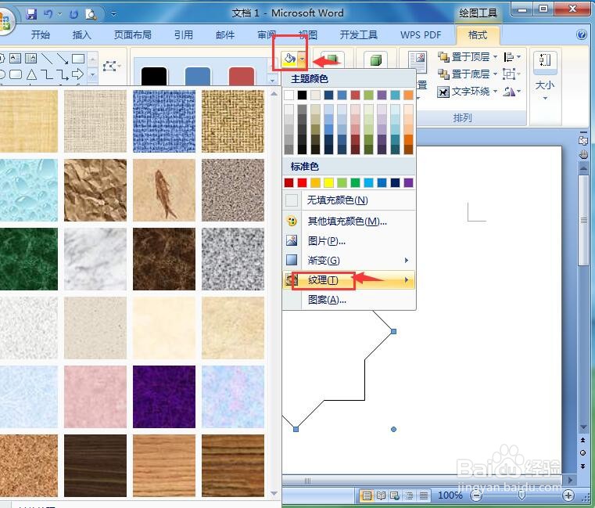Switch to the 页面布局 ribbon tab
This screenshot has width=595, height=508.
pos(133,35)
